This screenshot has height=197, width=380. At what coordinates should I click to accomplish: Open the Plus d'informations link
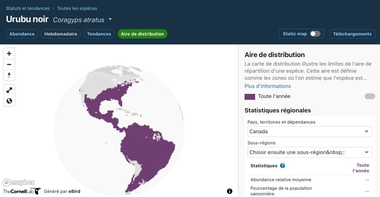268,86
